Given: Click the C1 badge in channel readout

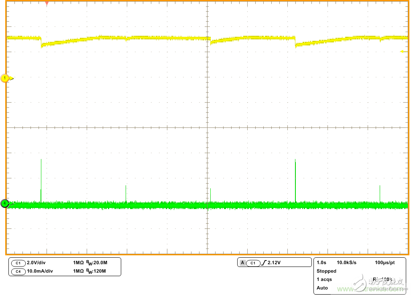Looking at the screenshot, I should click(18, 263).
